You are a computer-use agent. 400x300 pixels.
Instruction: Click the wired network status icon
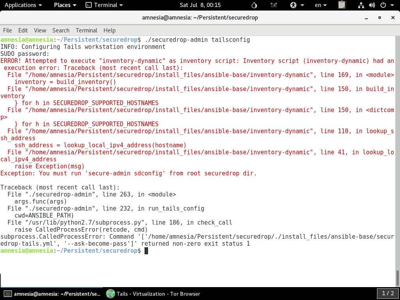click(x=361, y=5)
